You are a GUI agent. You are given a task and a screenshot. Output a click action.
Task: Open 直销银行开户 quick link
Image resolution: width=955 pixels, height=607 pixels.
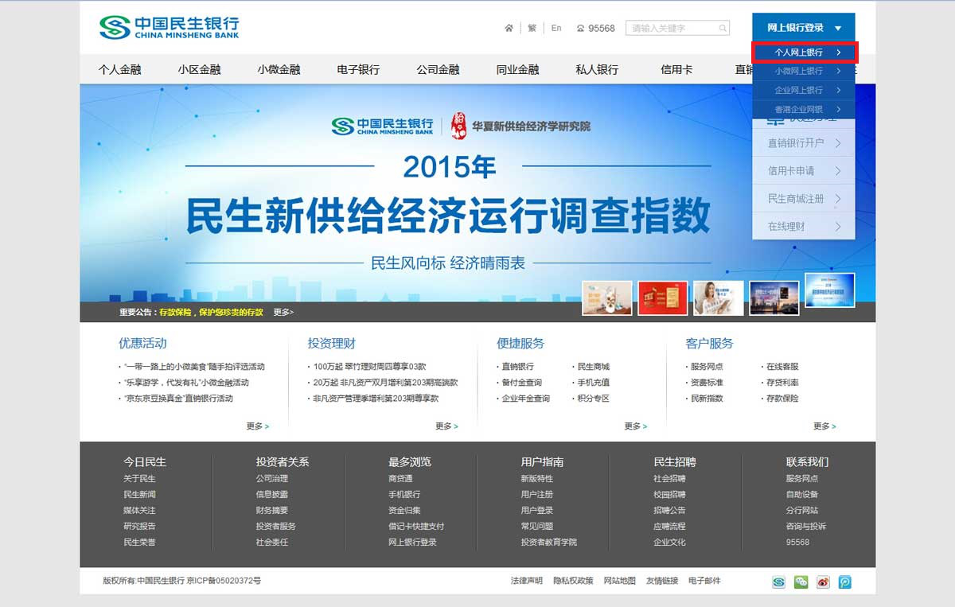tap(804, 143)
